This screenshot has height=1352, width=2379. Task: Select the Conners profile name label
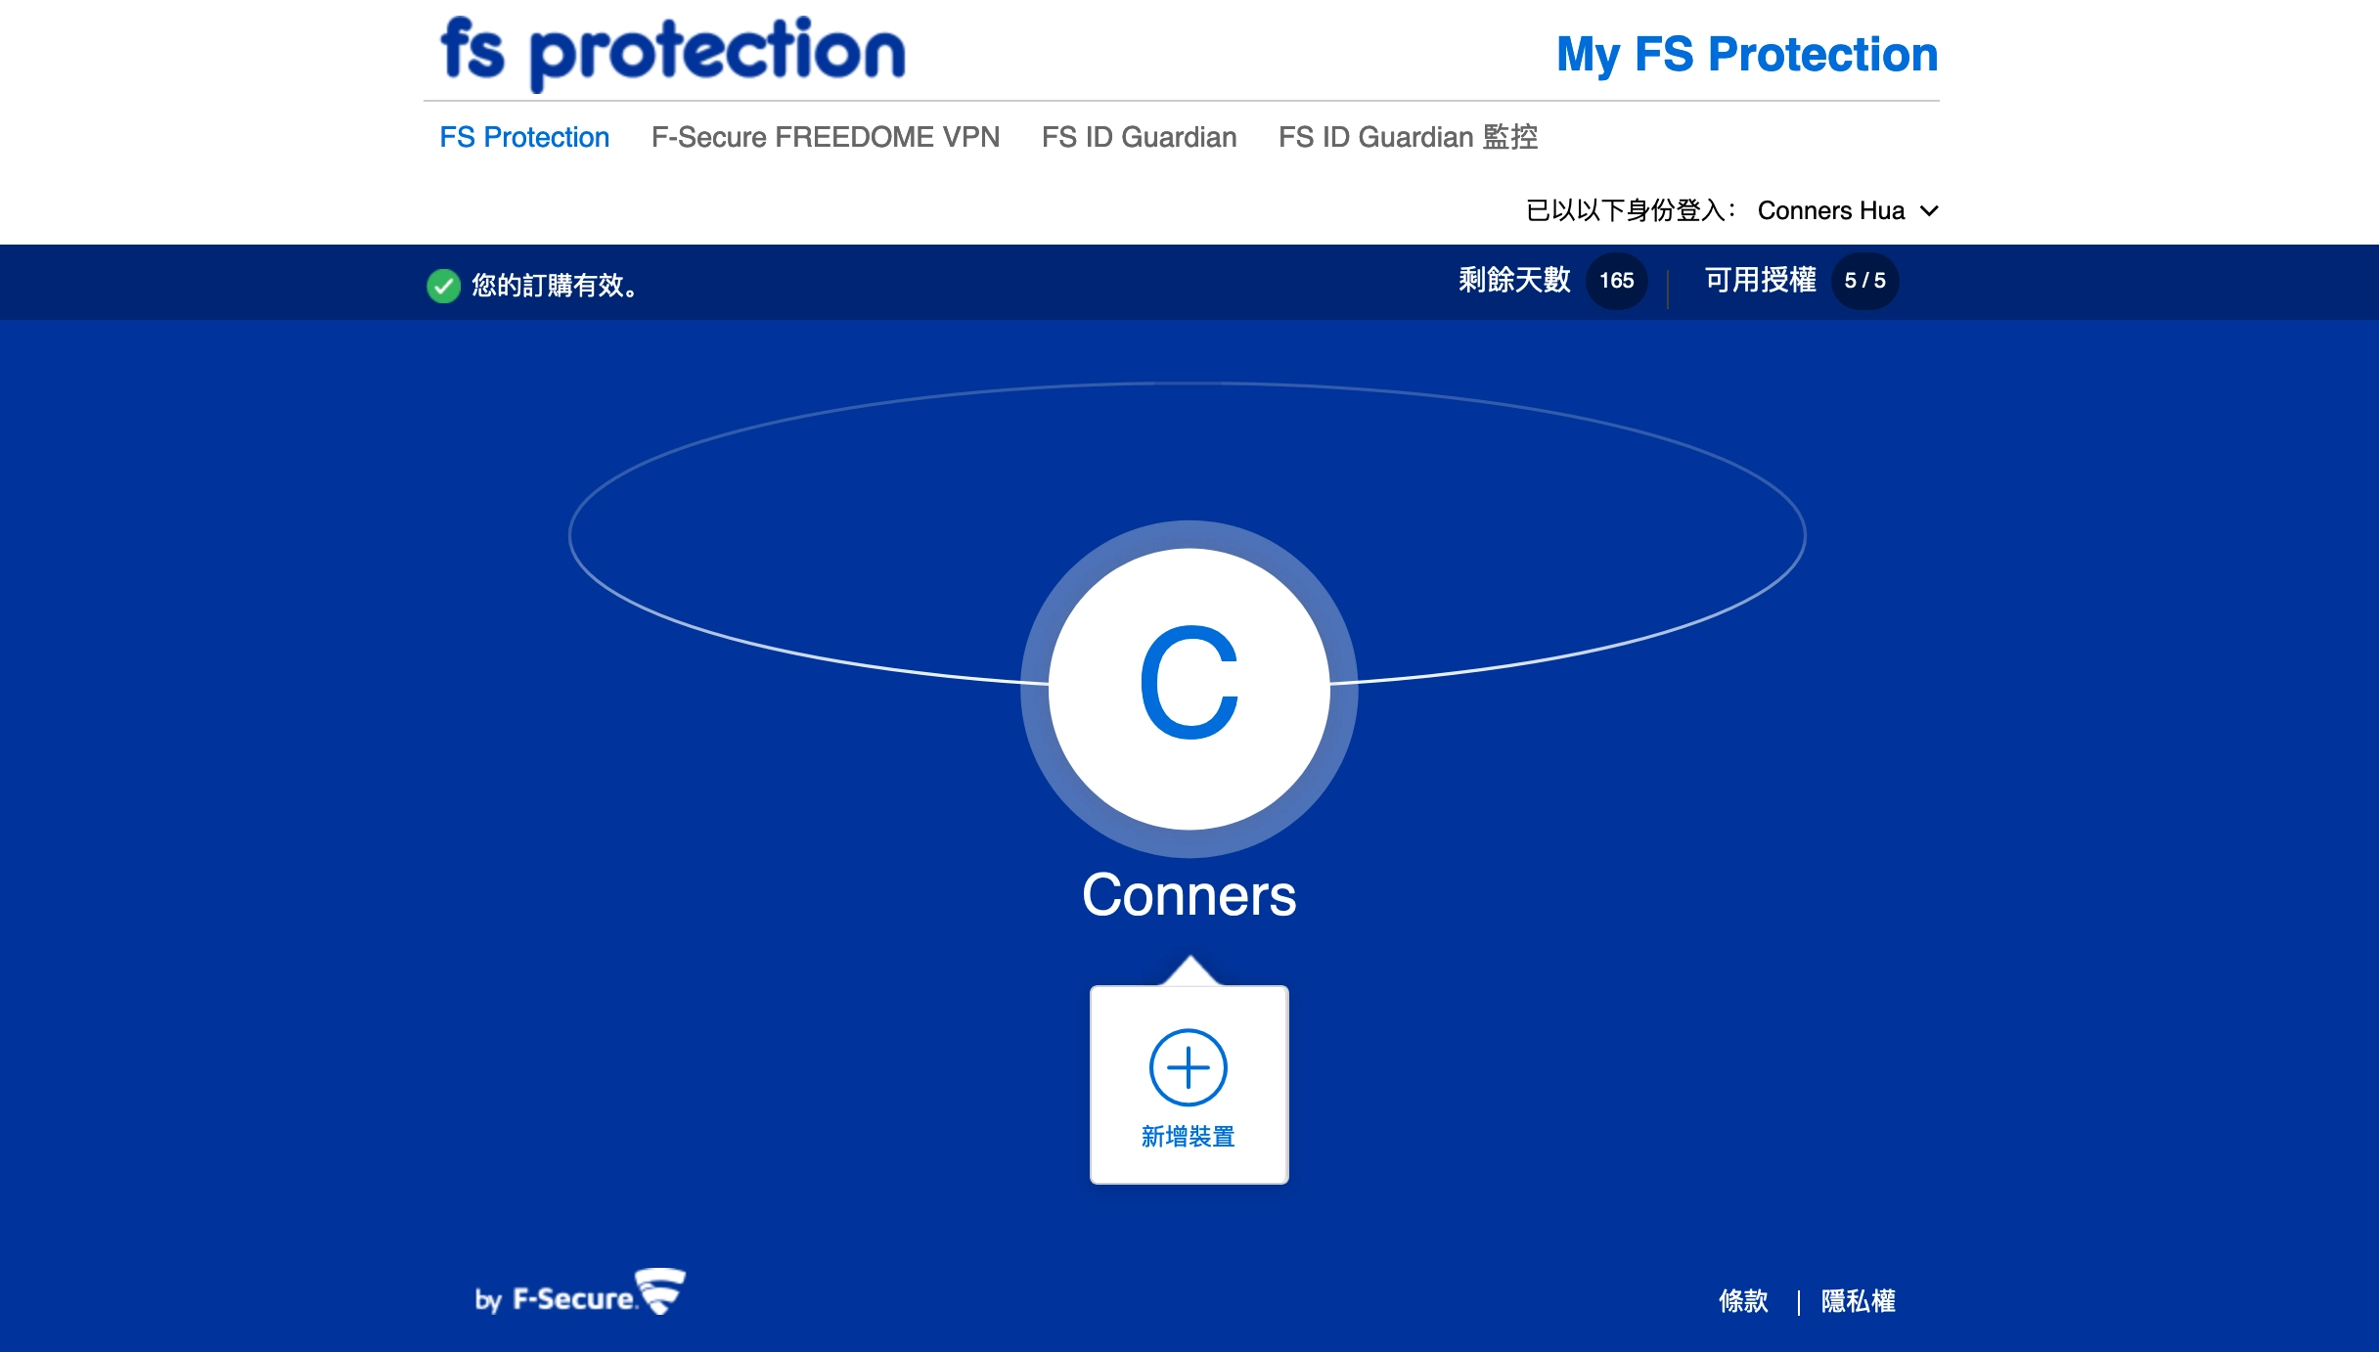pyautogui.click(x=1189, y=895)
